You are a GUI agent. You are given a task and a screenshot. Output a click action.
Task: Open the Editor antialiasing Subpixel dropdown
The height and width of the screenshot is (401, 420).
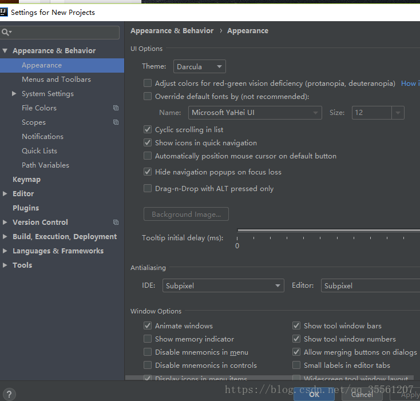(x=370, y=285)
